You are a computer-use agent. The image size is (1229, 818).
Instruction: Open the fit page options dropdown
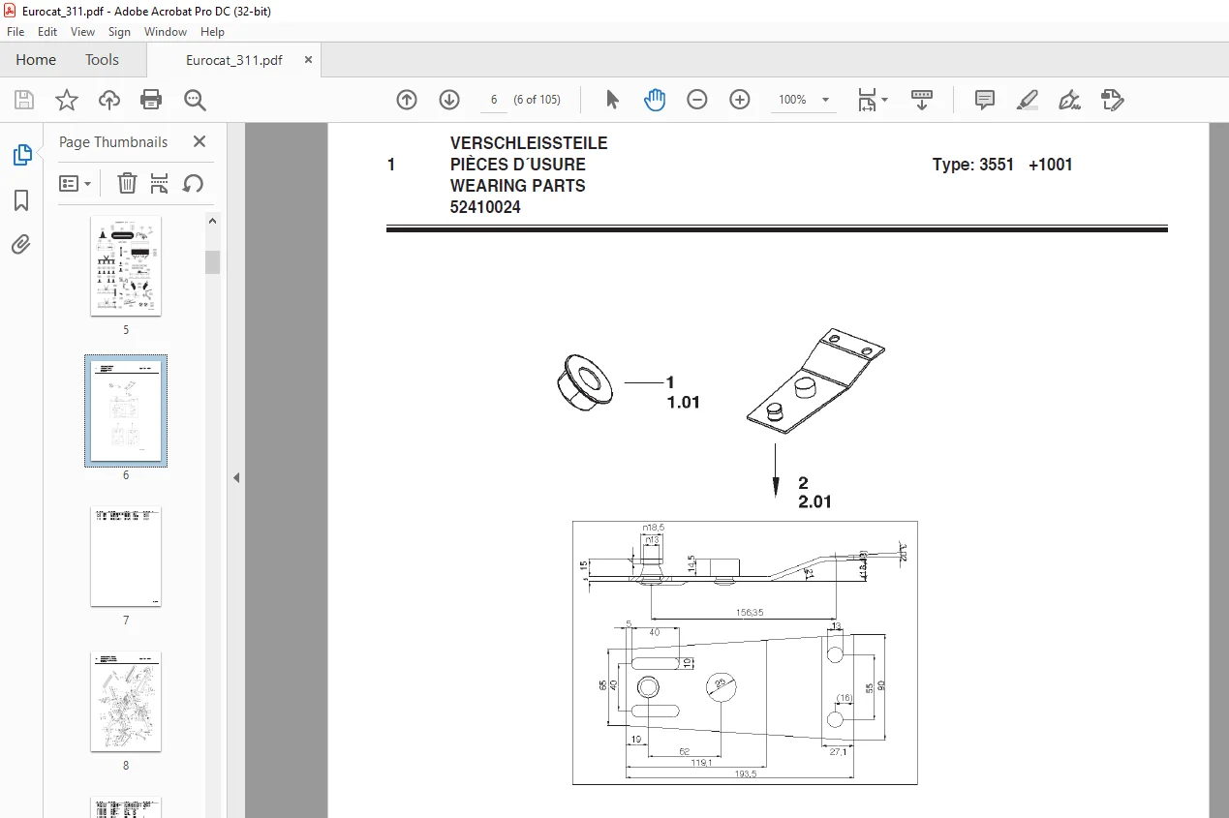[872, 100]
